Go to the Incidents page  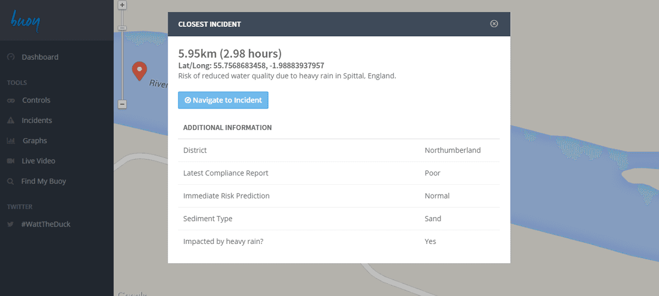click(37, 121)
